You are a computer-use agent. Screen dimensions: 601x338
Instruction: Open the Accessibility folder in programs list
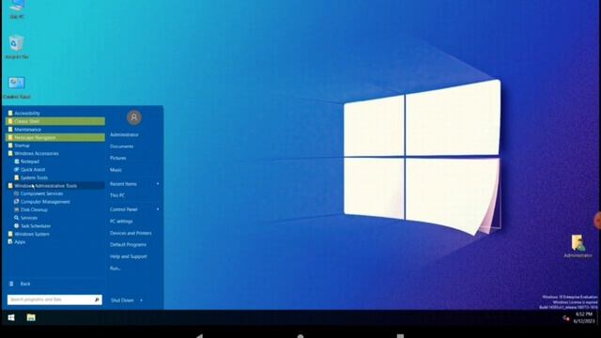[x=54, y=114]
